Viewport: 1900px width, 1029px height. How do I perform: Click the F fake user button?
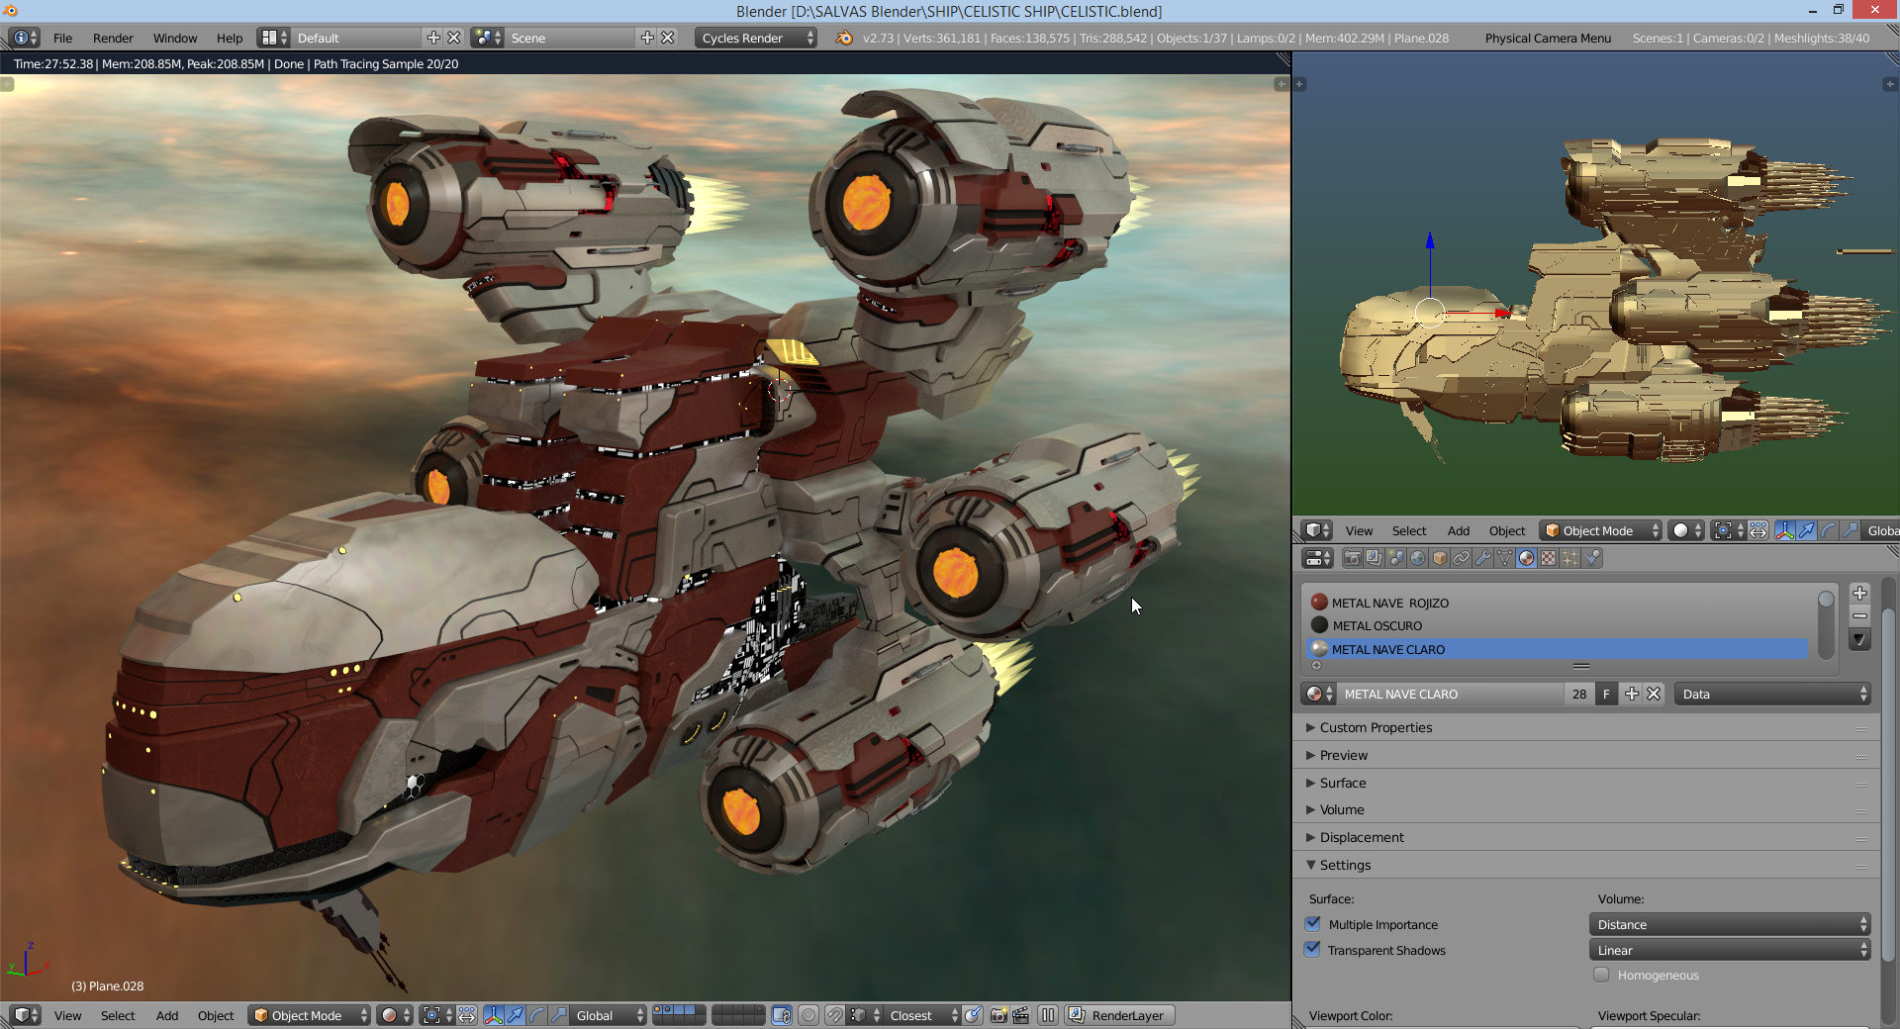pyautogui.click(x=1606, y=695)
